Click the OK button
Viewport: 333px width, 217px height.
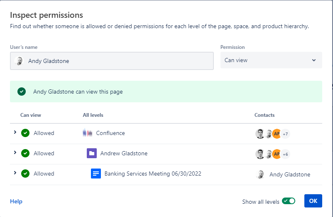pyautogui.click(x=313, y=201)
